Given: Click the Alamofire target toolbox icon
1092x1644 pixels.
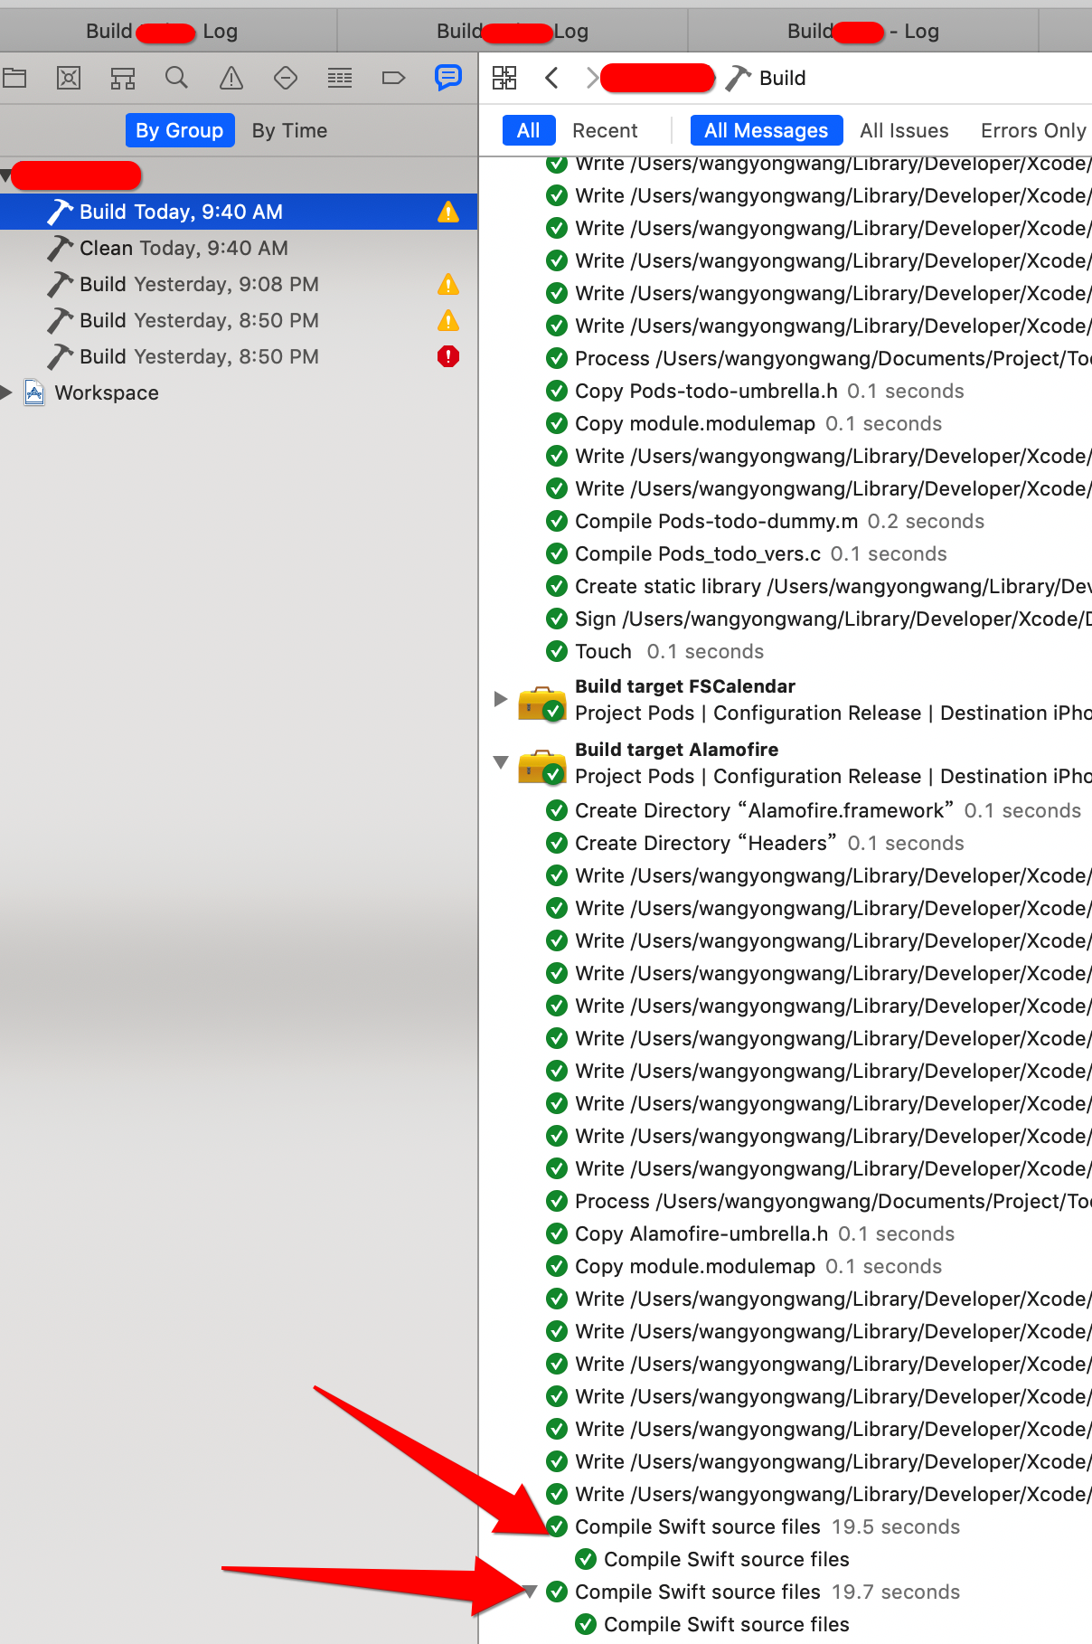Looking at the screenshot, I should (541, 766).
